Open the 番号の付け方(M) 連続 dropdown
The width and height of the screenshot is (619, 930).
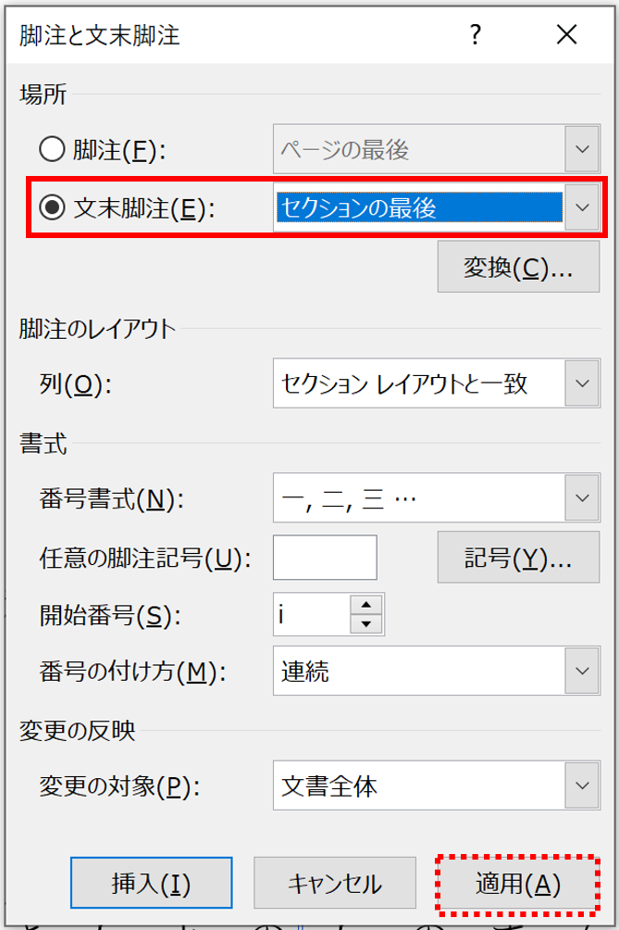coord(437,671)
